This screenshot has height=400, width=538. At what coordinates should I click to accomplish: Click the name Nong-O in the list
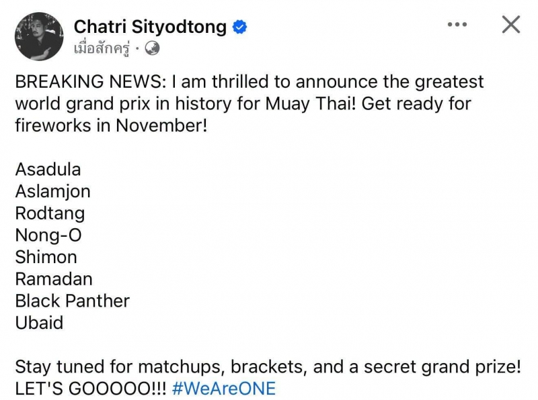(x=48, y=236)
